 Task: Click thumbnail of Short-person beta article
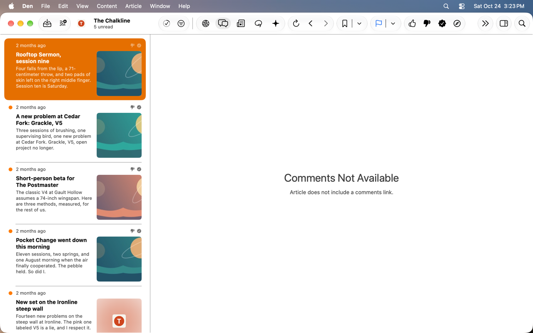[x=119, y=197]
